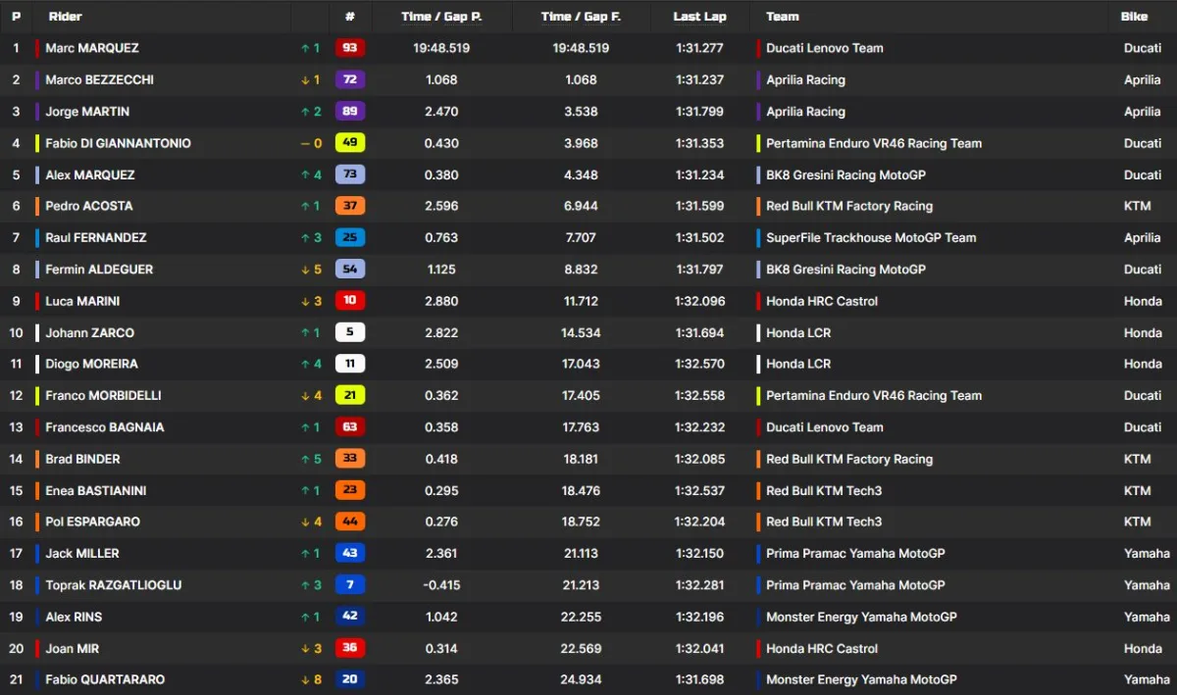
Task: Click Luca MARINI's red number 10 badge
Action: click(x=350, y=301)
